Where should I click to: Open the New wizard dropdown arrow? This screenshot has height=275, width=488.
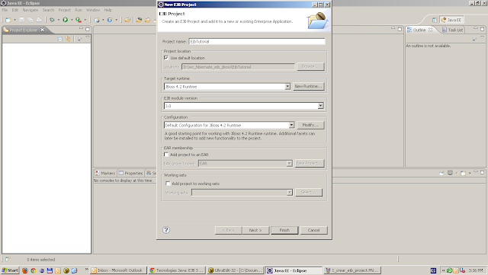click(14, 20)
